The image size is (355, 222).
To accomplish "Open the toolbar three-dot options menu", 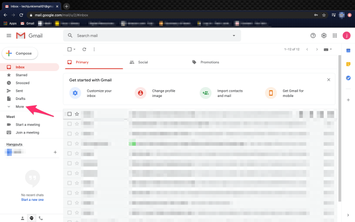I will click(94, 49).
